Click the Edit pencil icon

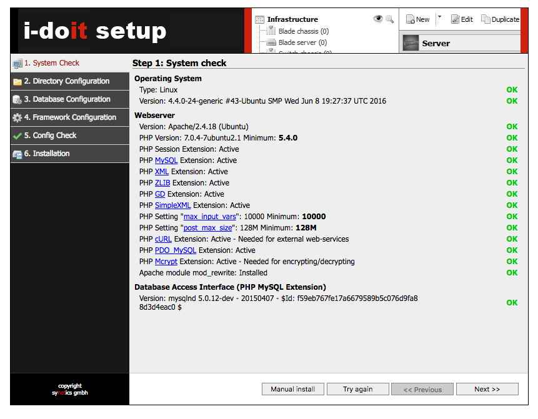(x=455, y=19)
